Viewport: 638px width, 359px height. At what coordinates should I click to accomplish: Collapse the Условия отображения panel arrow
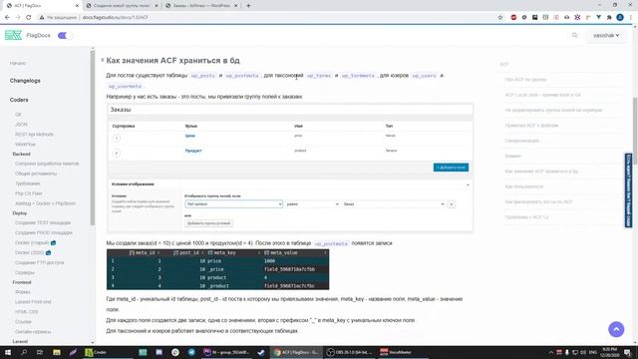468,184
